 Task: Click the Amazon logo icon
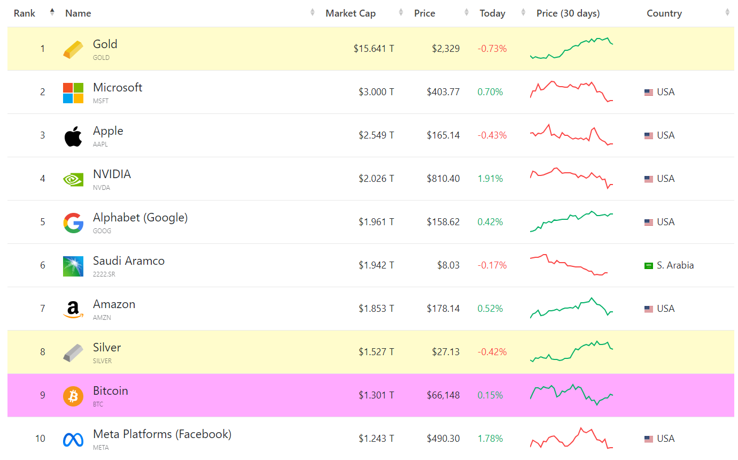(x=73, y=309)
